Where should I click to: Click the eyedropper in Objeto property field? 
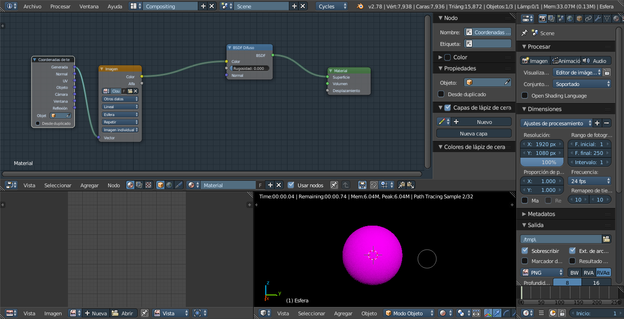507,82
